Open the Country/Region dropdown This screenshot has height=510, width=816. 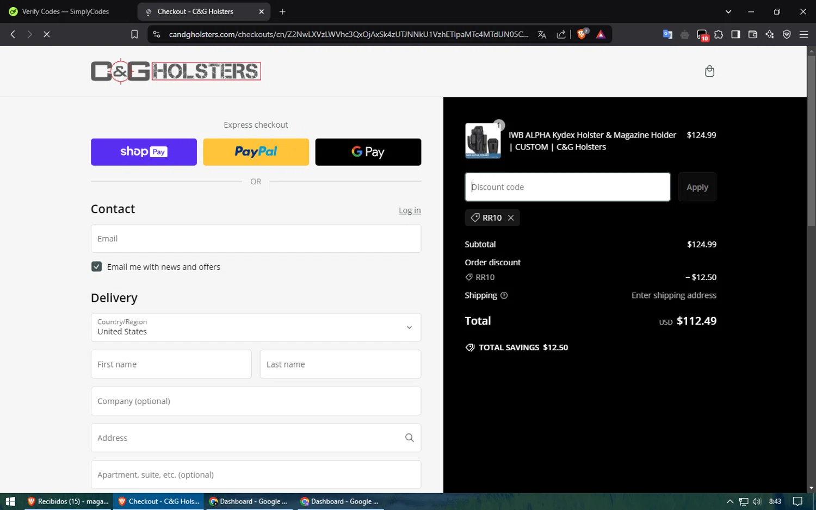[x=256, y=327]
